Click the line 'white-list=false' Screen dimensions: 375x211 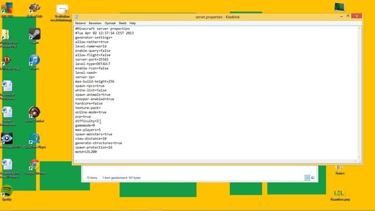coord(91,90)
